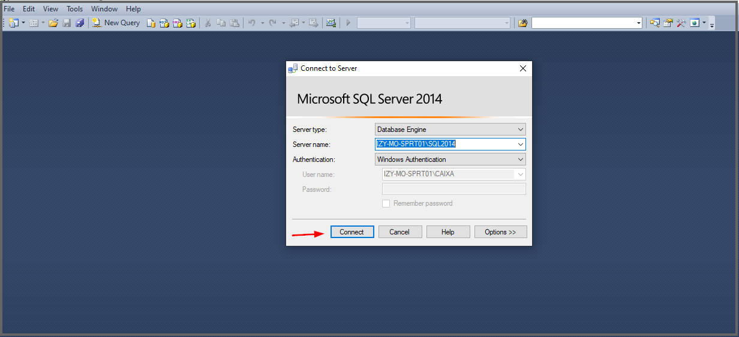This screenshot has height=337, width=739.
Task: Click the New Project toolbar icon
Action: click(14, 23)
